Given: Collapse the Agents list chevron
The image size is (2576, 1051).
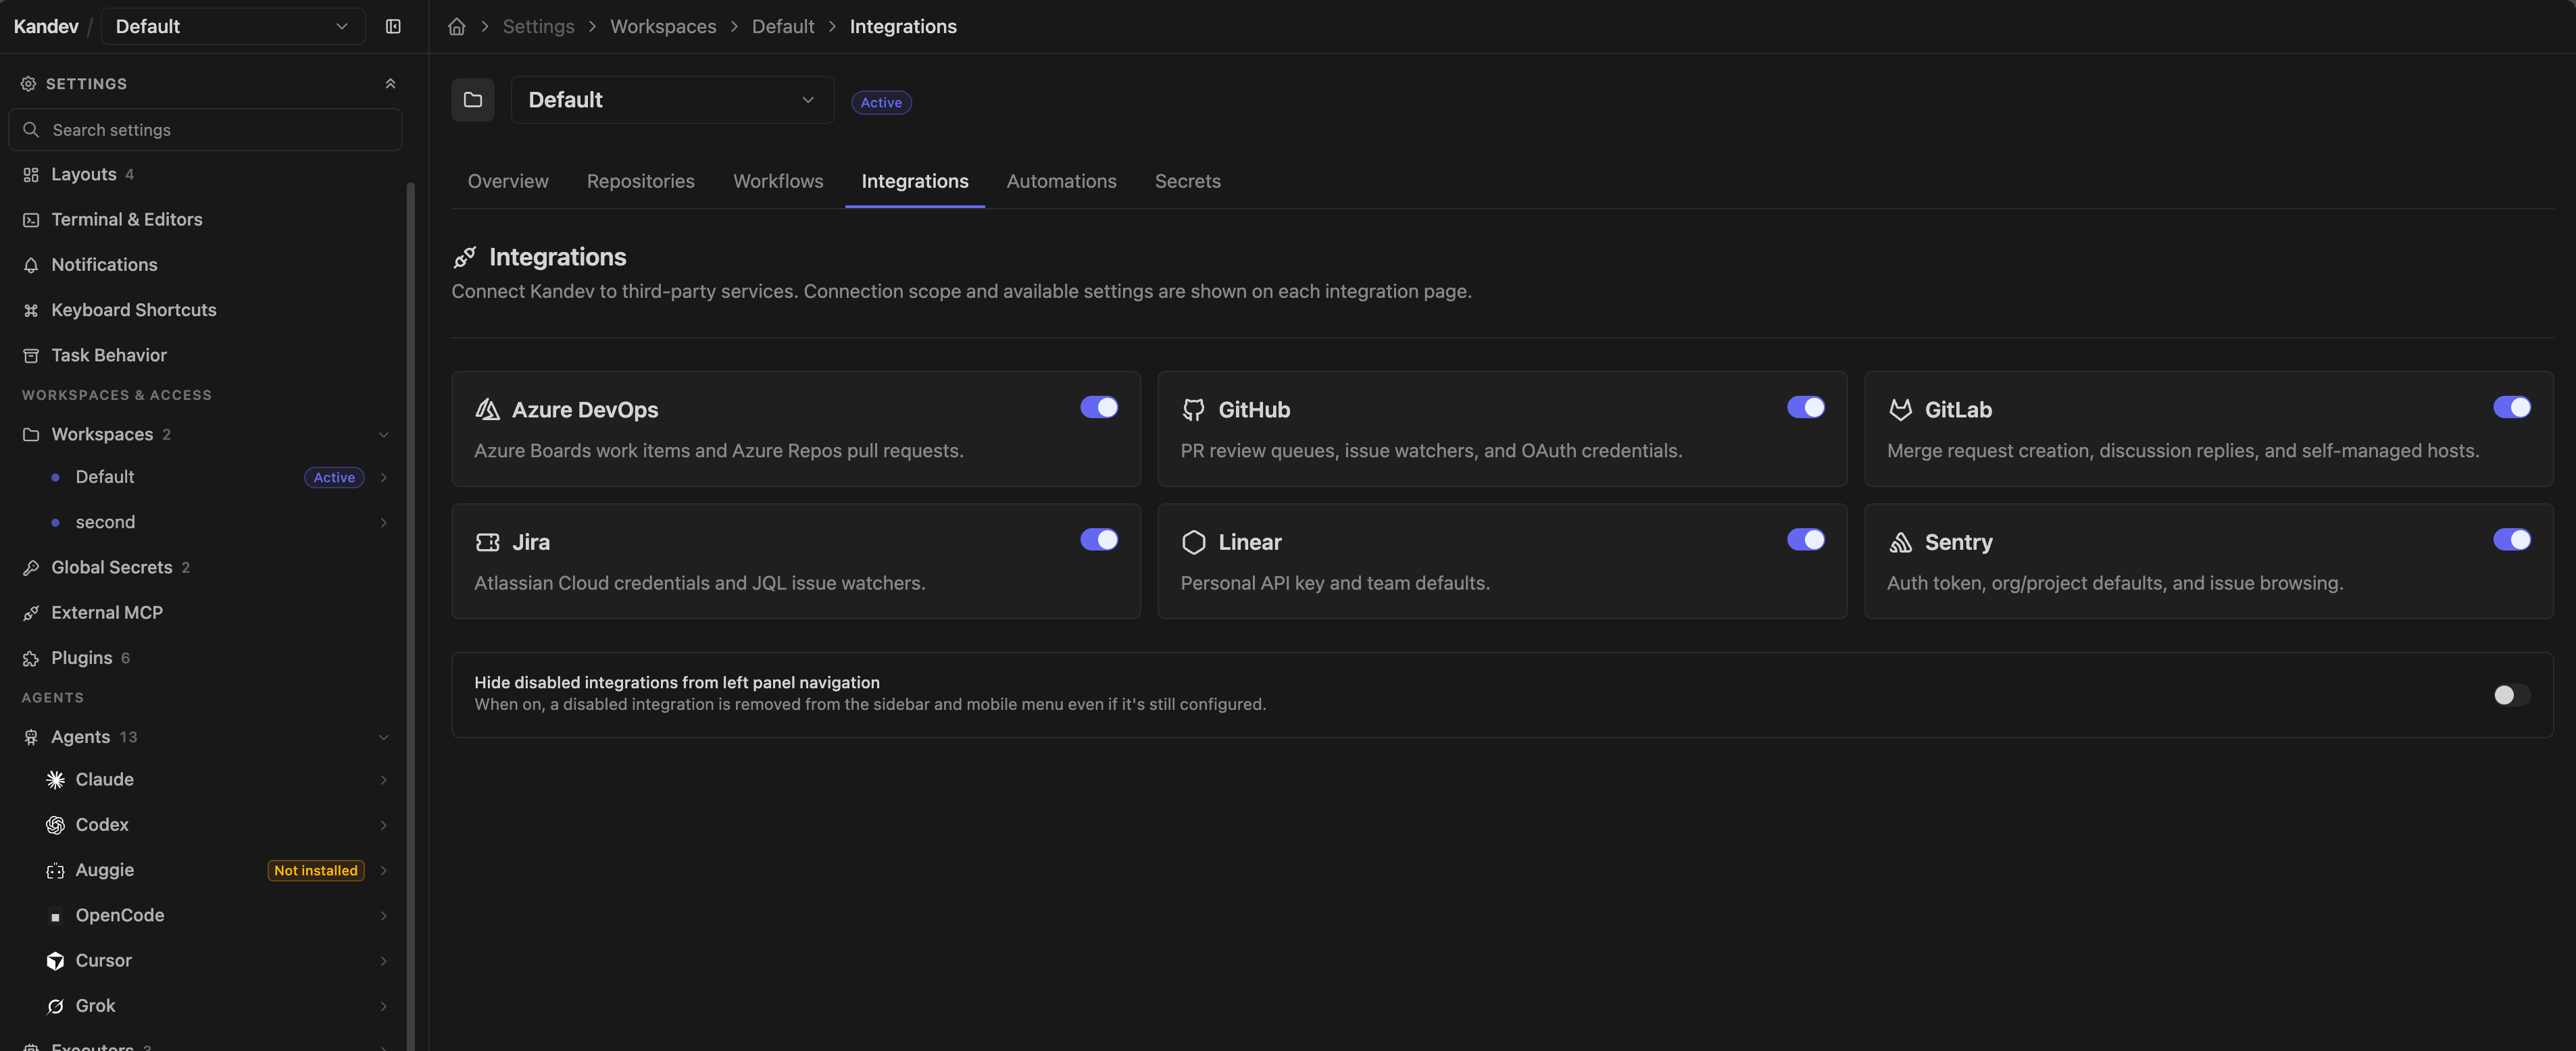Looking at the screenshot, I should click(383, 737).
